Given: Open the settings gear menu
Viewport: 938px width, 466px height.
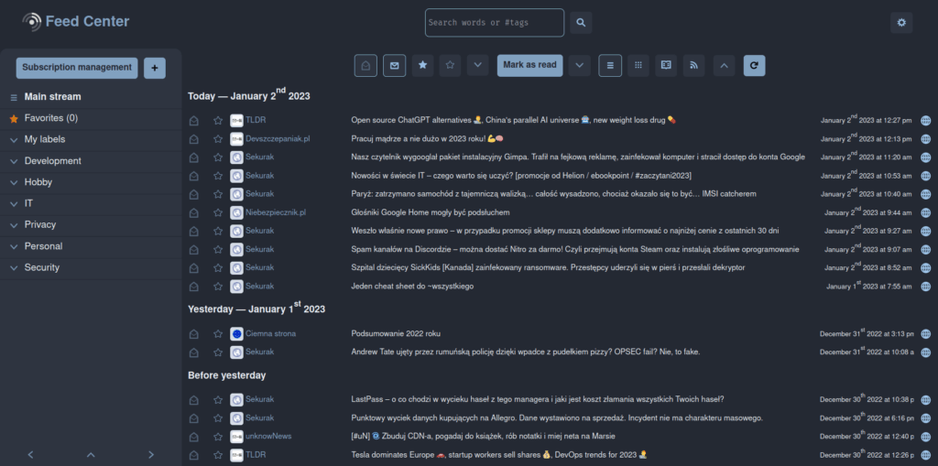Looking at the screenshot, I should 901,23.
